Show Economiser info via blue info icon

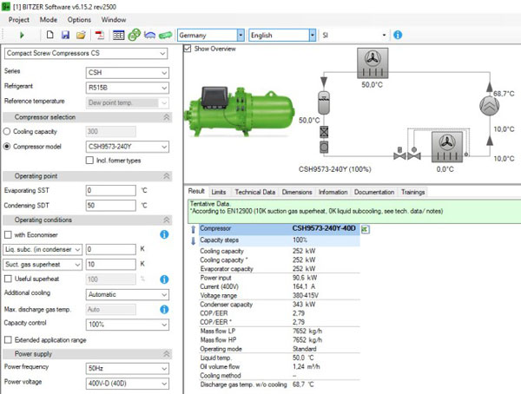tap(164, 234)
